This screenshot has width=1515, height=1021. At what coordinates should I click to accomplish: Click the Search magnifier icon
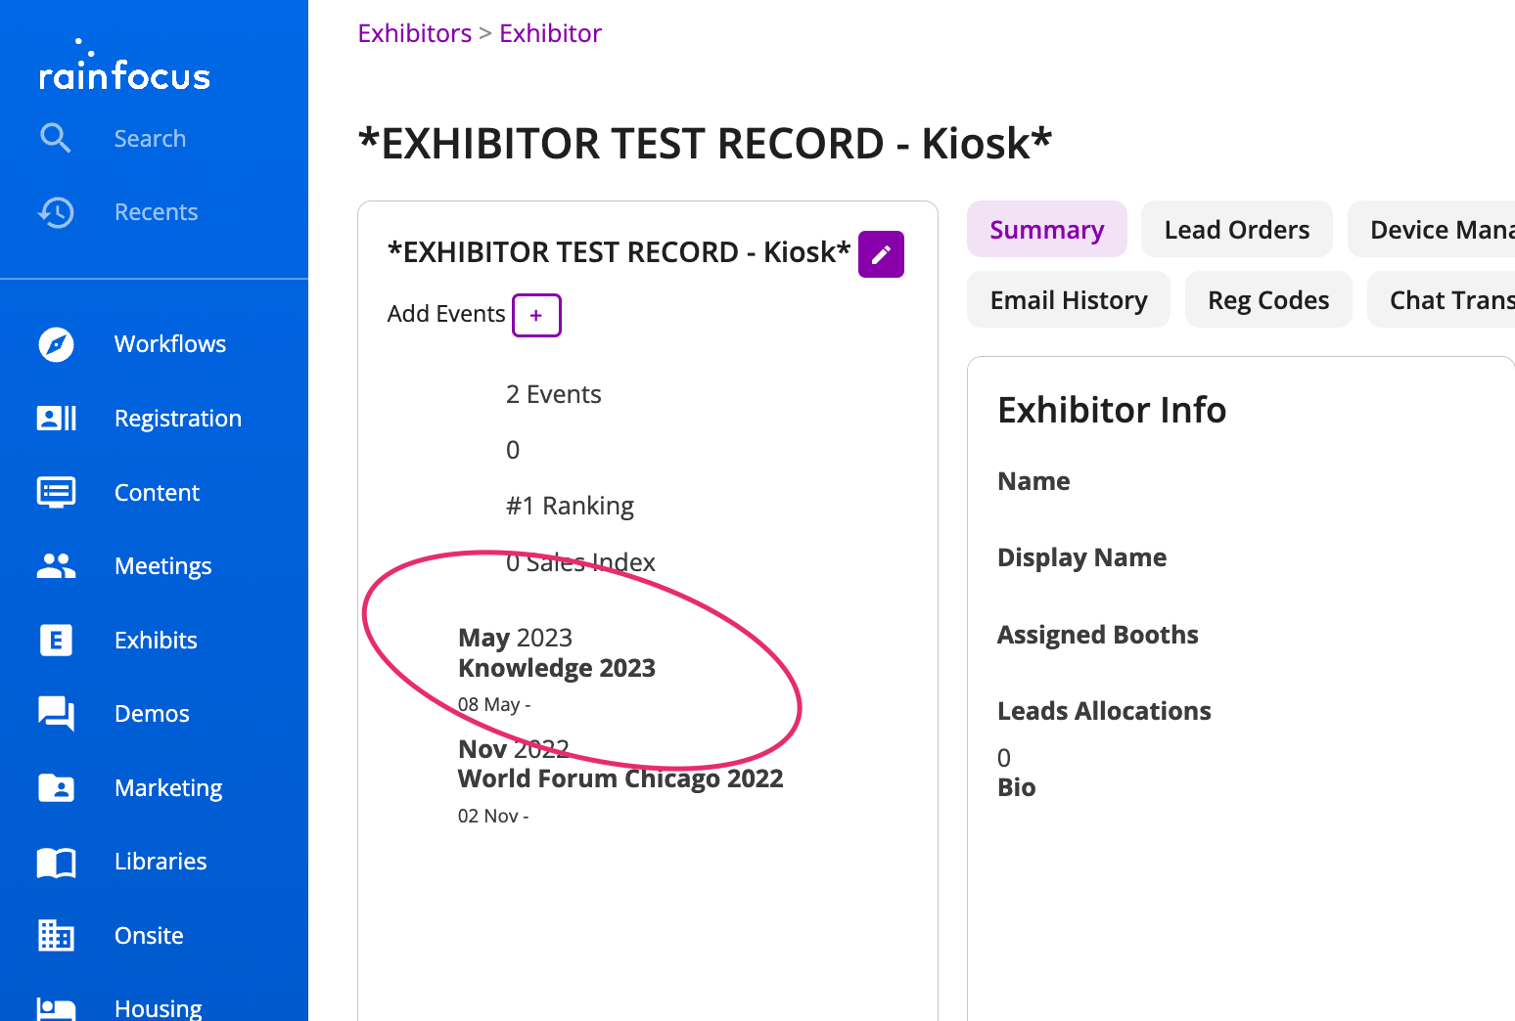click(56, 138)
